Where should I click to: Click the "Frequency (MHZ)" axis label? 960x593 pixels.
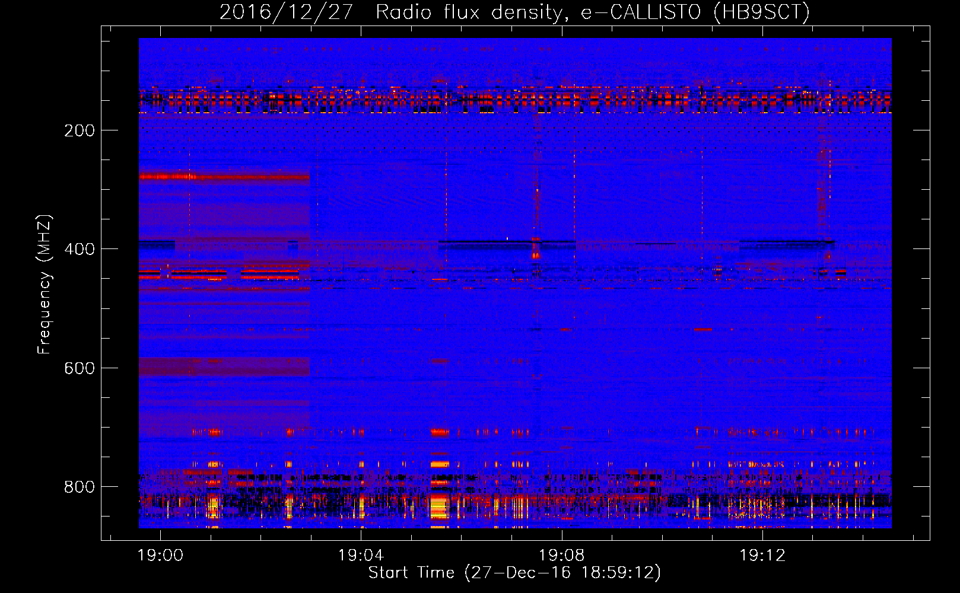pyautogui.click(x=44, y=285)
